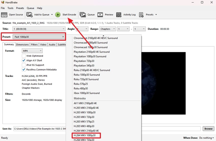Expand the Add to Queue dropdown arrow
The height and width of the screenshot is (141, 216).
click(52, 15)
